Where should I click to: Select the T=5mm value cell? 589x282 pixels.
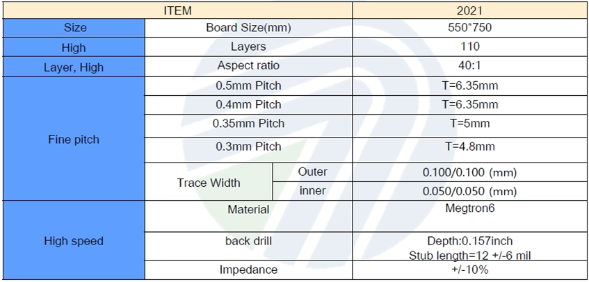click(x=470, y=124)
